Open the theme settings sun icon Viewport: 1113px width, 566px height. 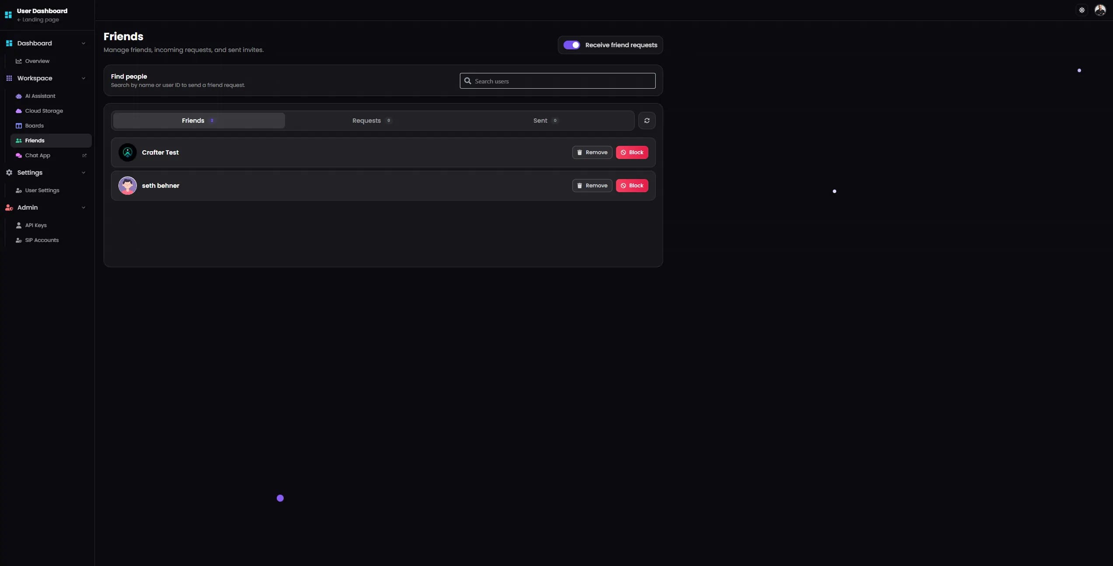1082,10
